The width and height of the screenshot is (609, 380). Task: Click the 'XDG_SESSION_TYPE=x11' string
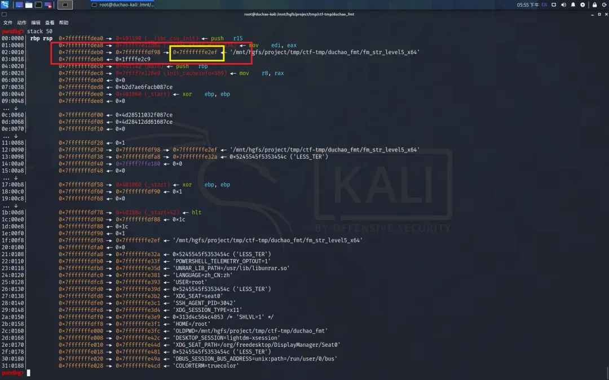pyautogui.click(x=208, y=310)
